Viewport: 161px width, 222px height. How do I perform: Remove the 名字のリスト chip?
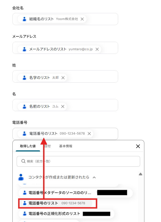[63, 78]
